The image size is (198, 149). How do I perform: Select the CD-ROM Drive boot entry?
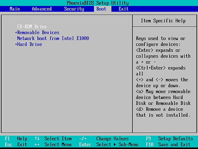[x=32, y=27]
